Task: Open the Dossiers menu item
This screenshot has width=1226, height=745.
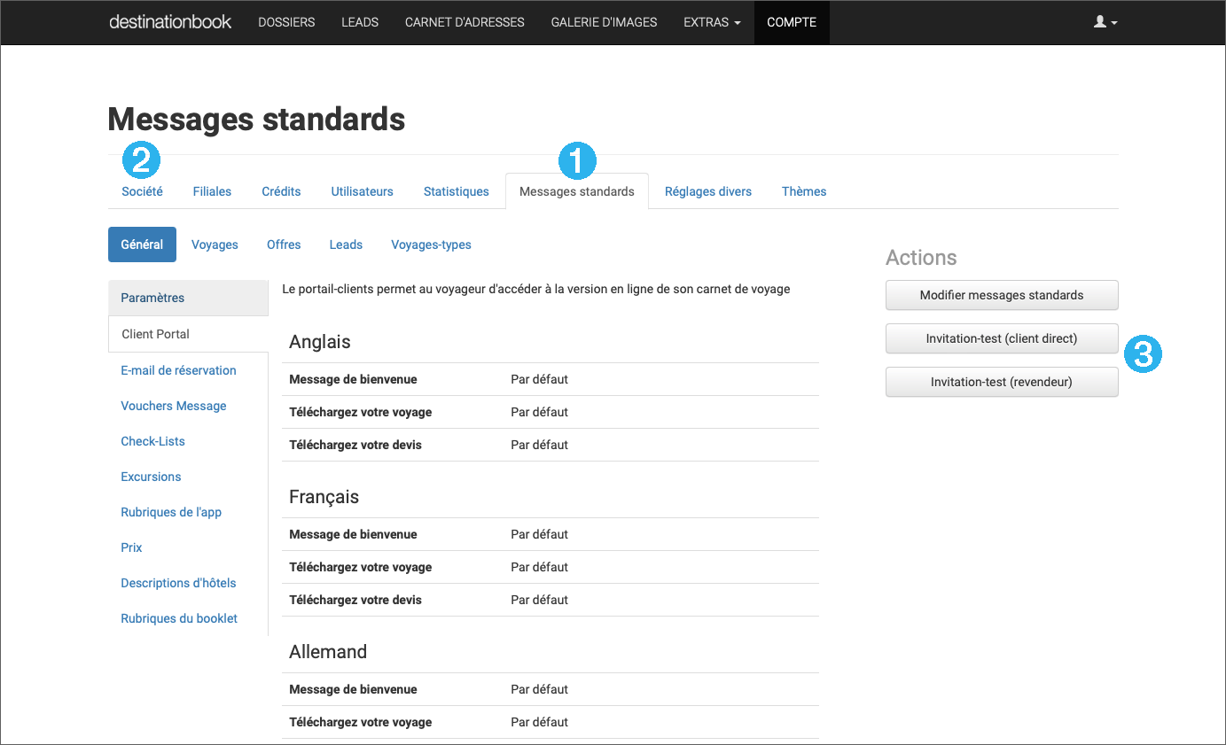Action: pyautogui.click(x=286, y=22)
